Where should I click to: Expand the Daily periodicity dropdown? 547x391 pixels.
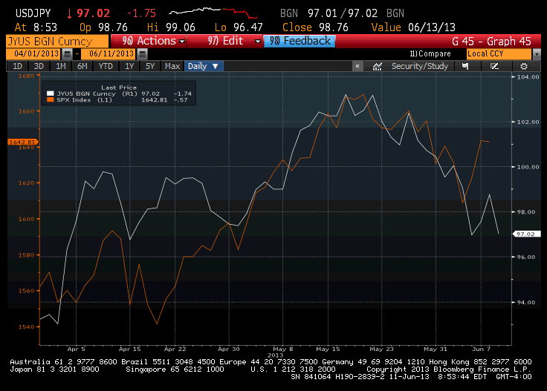203,66
